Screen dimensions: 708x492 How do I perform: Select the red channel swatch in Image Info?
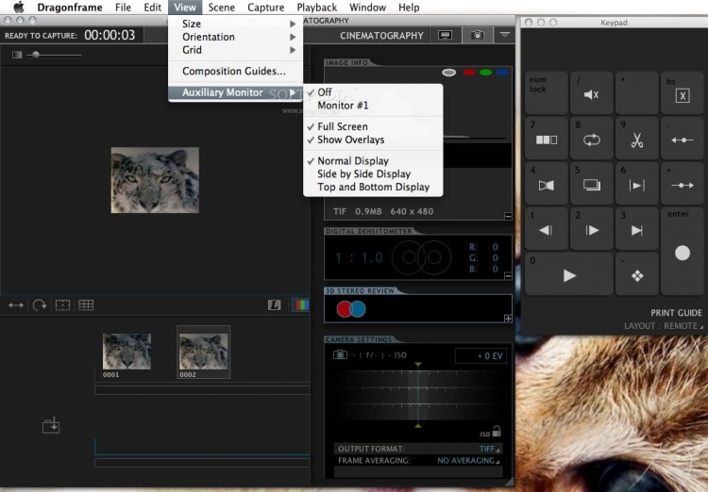467,73
